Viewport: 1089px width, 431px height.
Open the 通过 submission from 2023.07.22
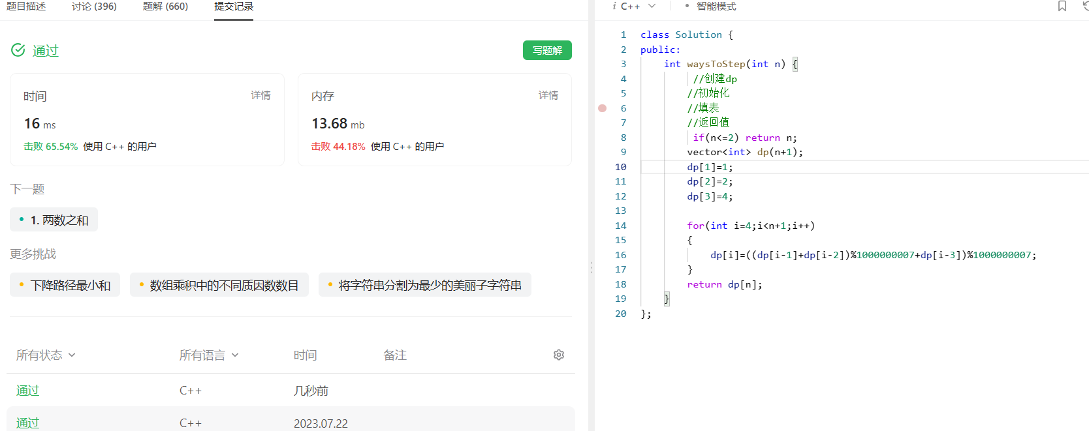click(28, 423)
